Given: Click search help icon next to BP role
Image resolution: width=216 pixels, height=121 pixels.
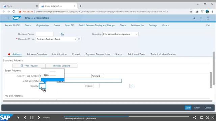Looking at the screenshot, I should click(x=79, y=39).
